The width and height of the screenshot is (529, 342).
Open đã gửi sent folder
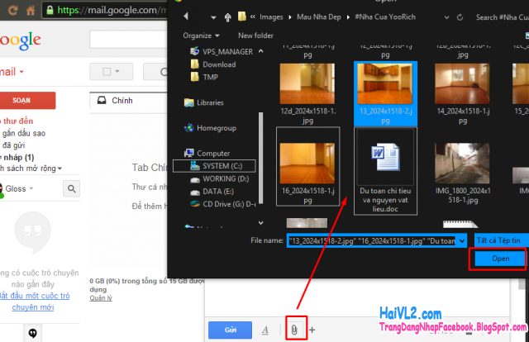(13, 145)
